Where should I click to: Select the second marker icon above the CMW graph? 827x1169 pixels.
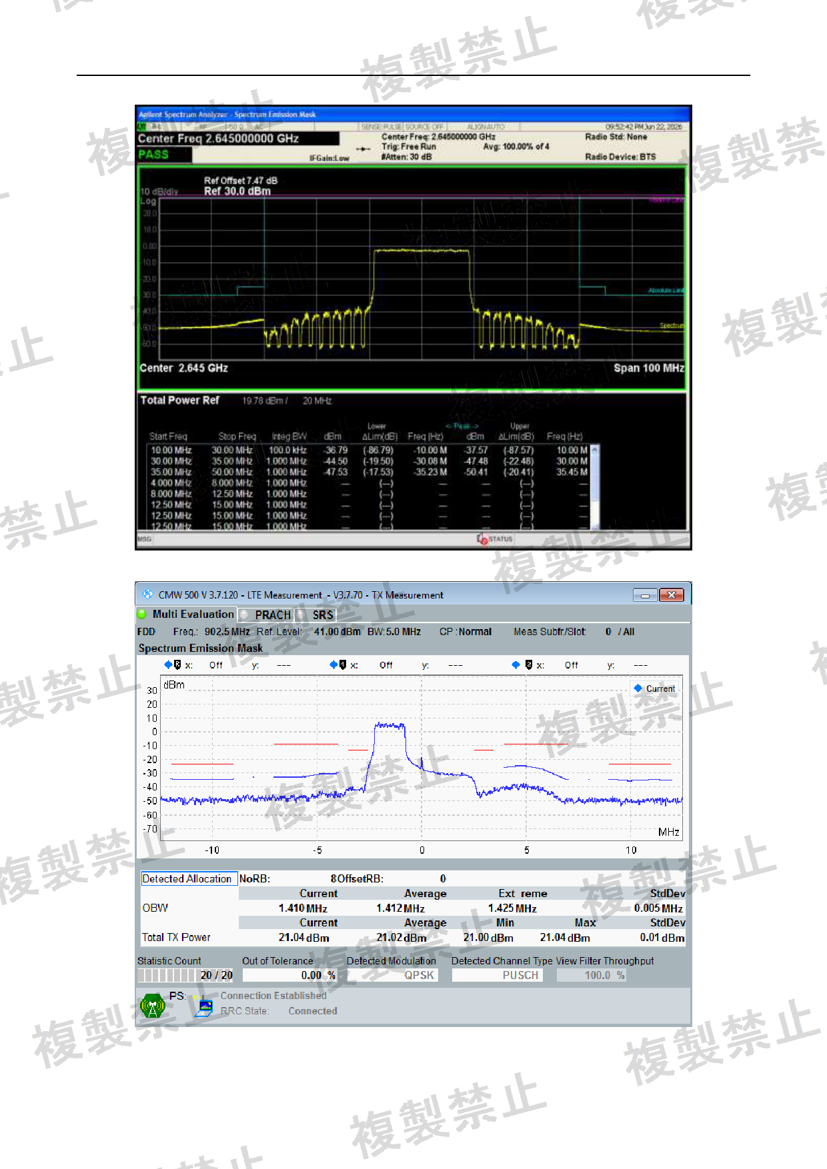click(x=338, y=664)
